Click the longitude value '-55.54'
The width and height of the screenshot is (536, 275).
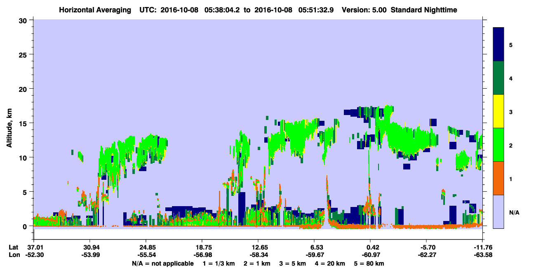pos(146,255)
